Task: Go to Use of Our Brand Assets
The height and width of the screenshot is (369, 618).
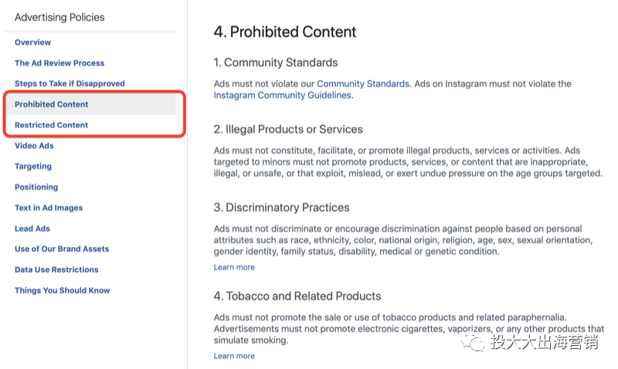Action: point(62,249)
